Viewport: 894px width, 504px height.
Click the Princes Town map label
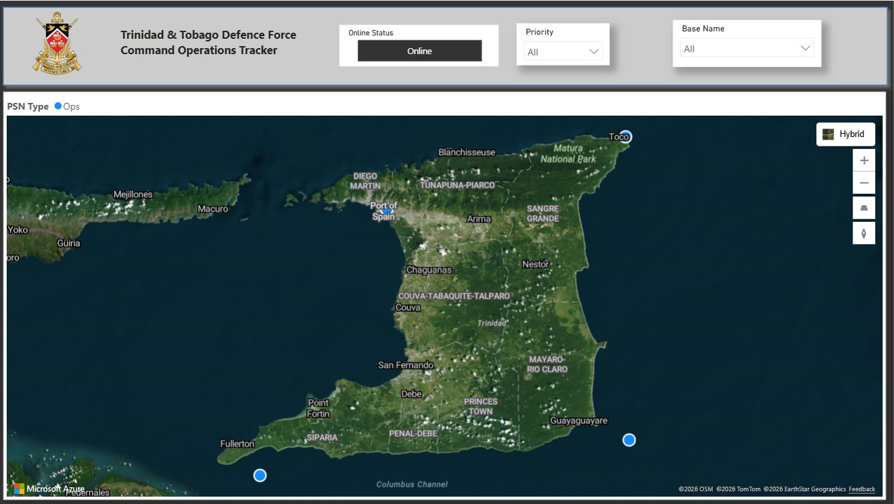481,406
